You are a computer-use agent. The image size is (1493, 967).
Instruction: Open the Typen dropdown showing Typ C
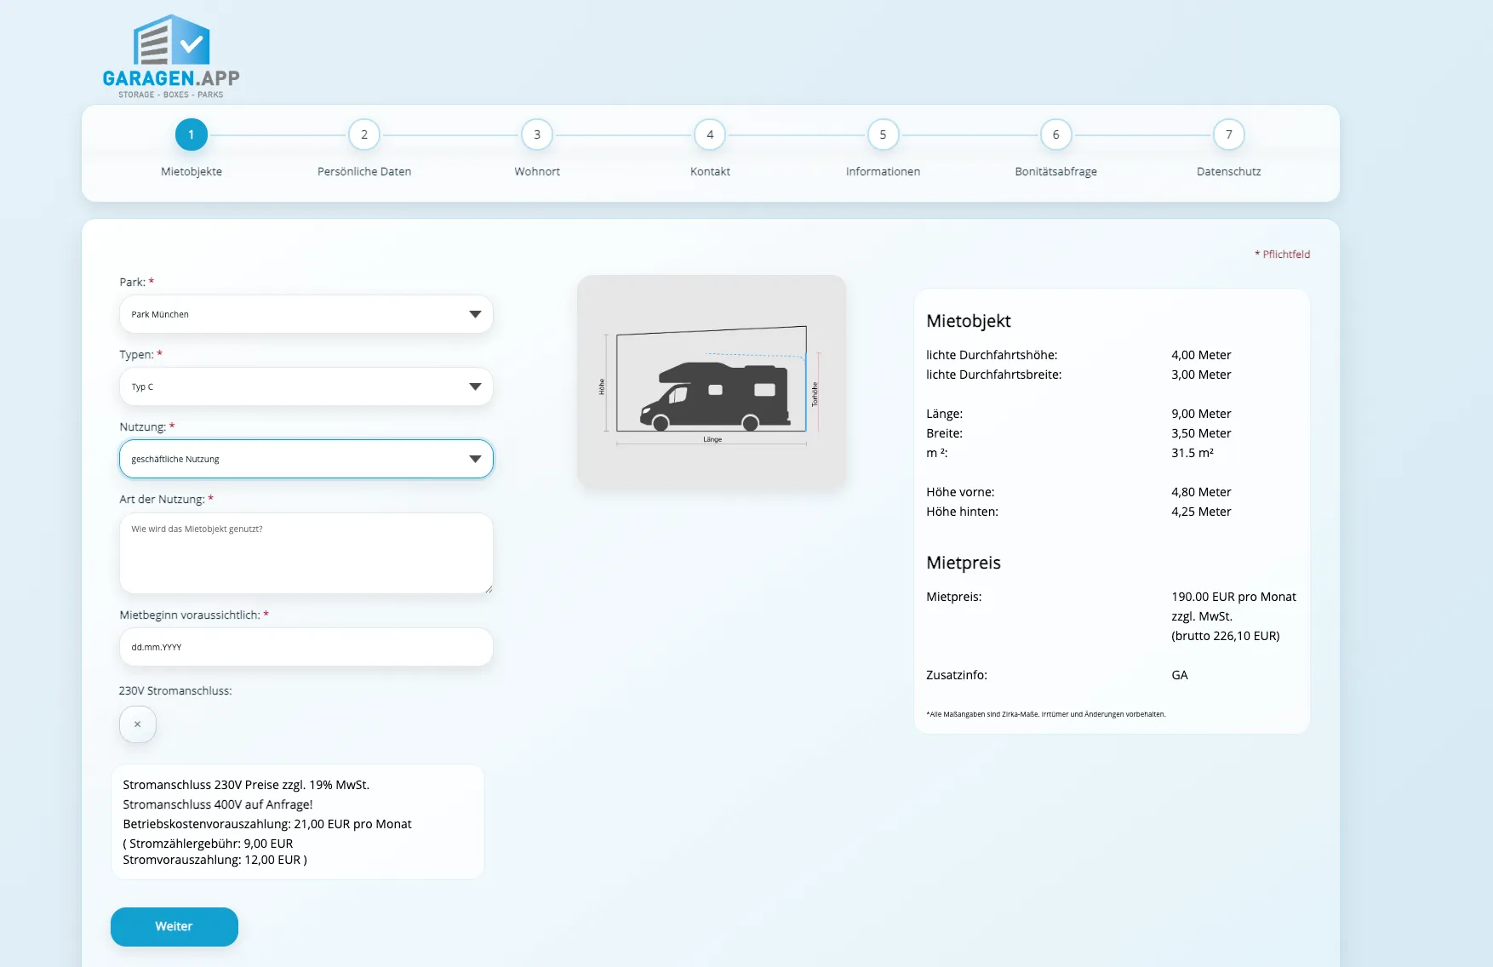point(306,386)
